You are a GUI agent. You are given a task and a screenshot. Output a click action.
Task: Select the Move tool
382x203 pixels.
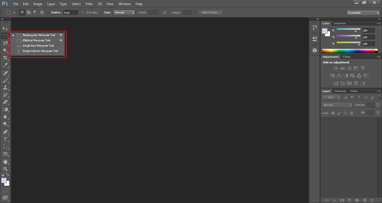pyautogui.click(x=5, y=28)
